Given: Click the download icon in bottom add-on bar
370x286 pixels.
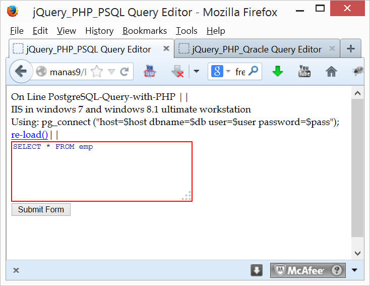Looking at the screenshot, I should pyautogui.click(x=257, y=270).
